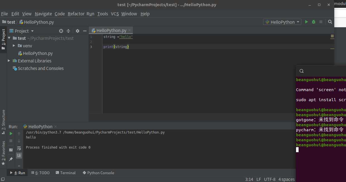
Task: Show more Run panel actions chevrons
Action: pos(19,166)
